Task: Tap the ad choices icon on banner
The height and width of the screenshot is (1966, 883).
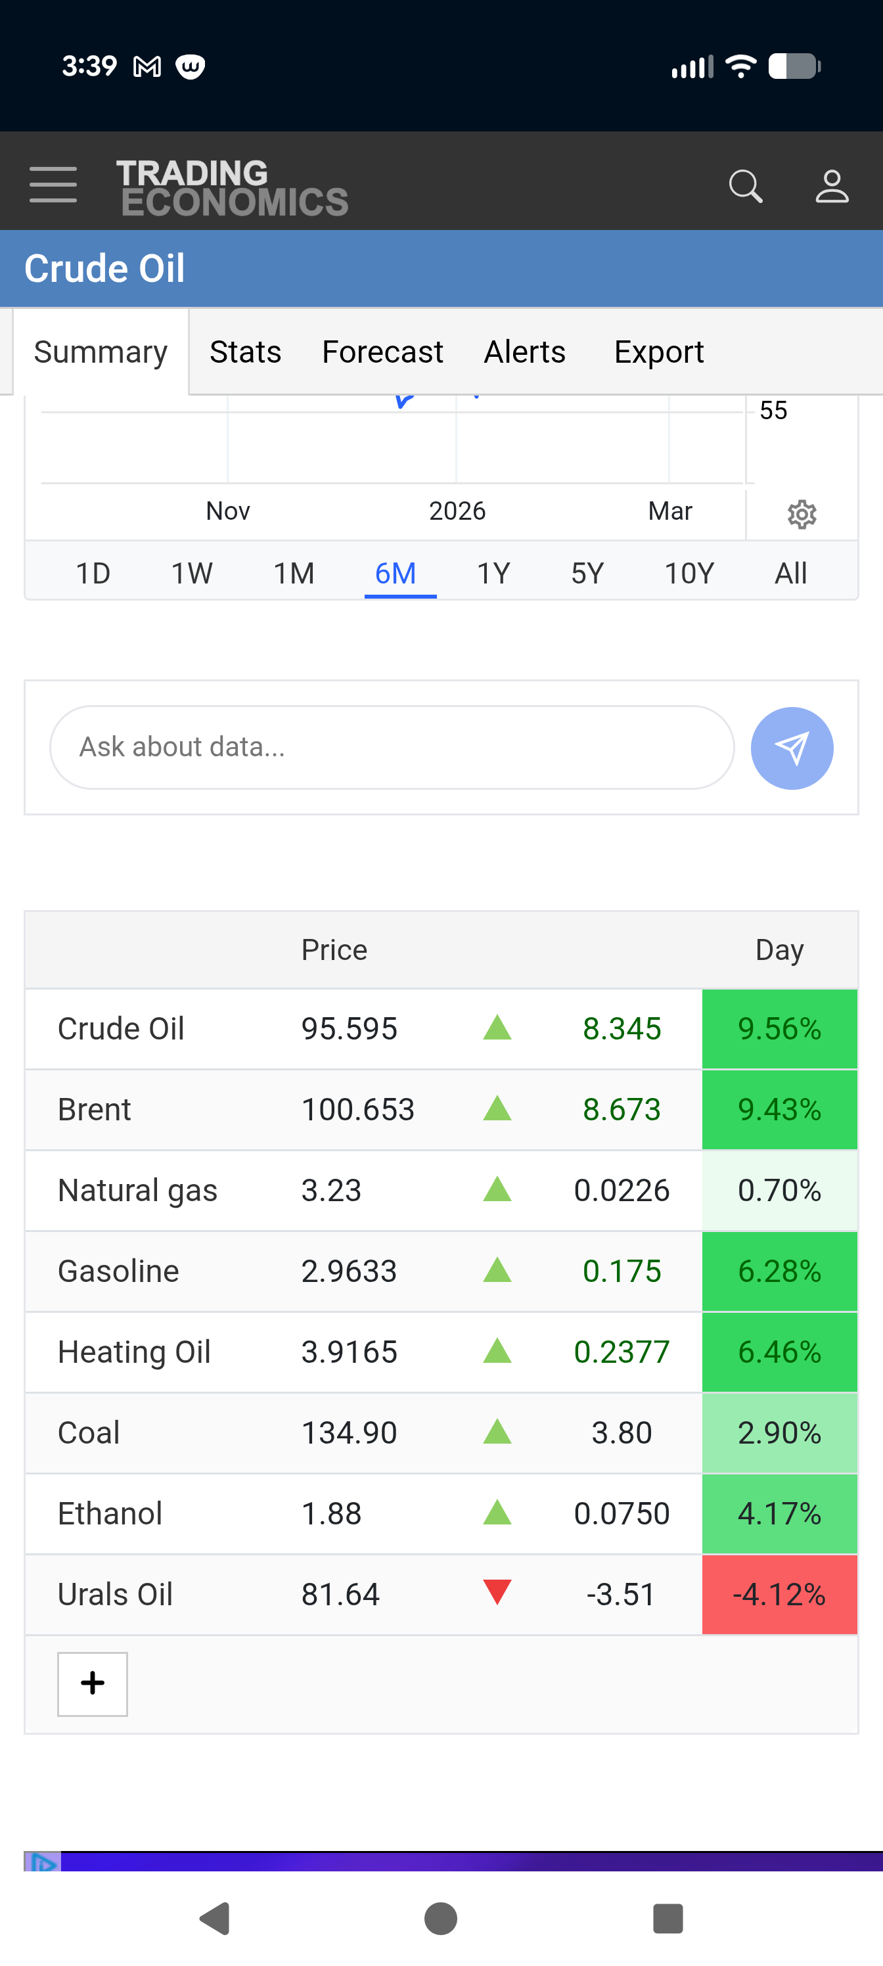Action: pyautogui.click(x=43, y=1862)
